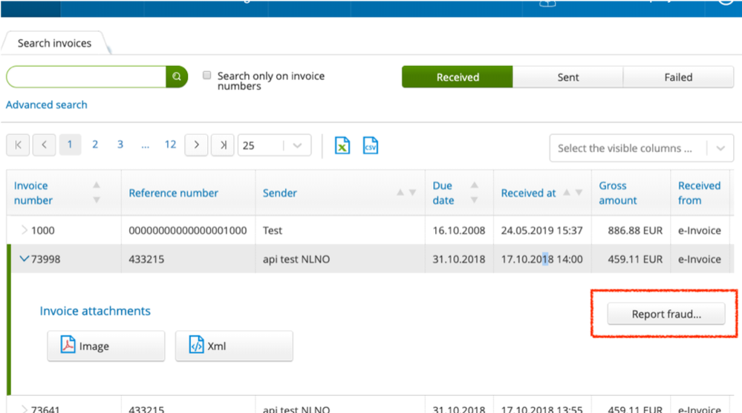Screen dimensions: 742x413
Task: Switch to Received invoices tab
Action: coord(457,77)
